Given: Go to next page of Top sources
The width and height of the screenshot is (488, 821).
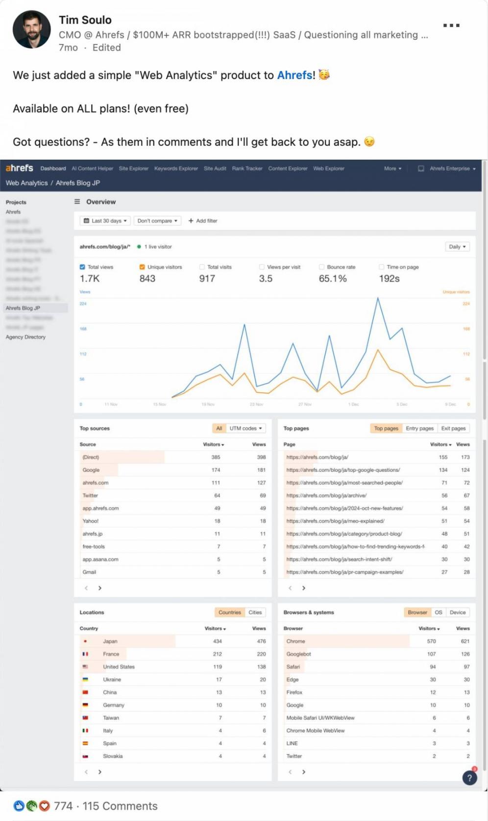Looking at the screenshot, I should point(100,588).
